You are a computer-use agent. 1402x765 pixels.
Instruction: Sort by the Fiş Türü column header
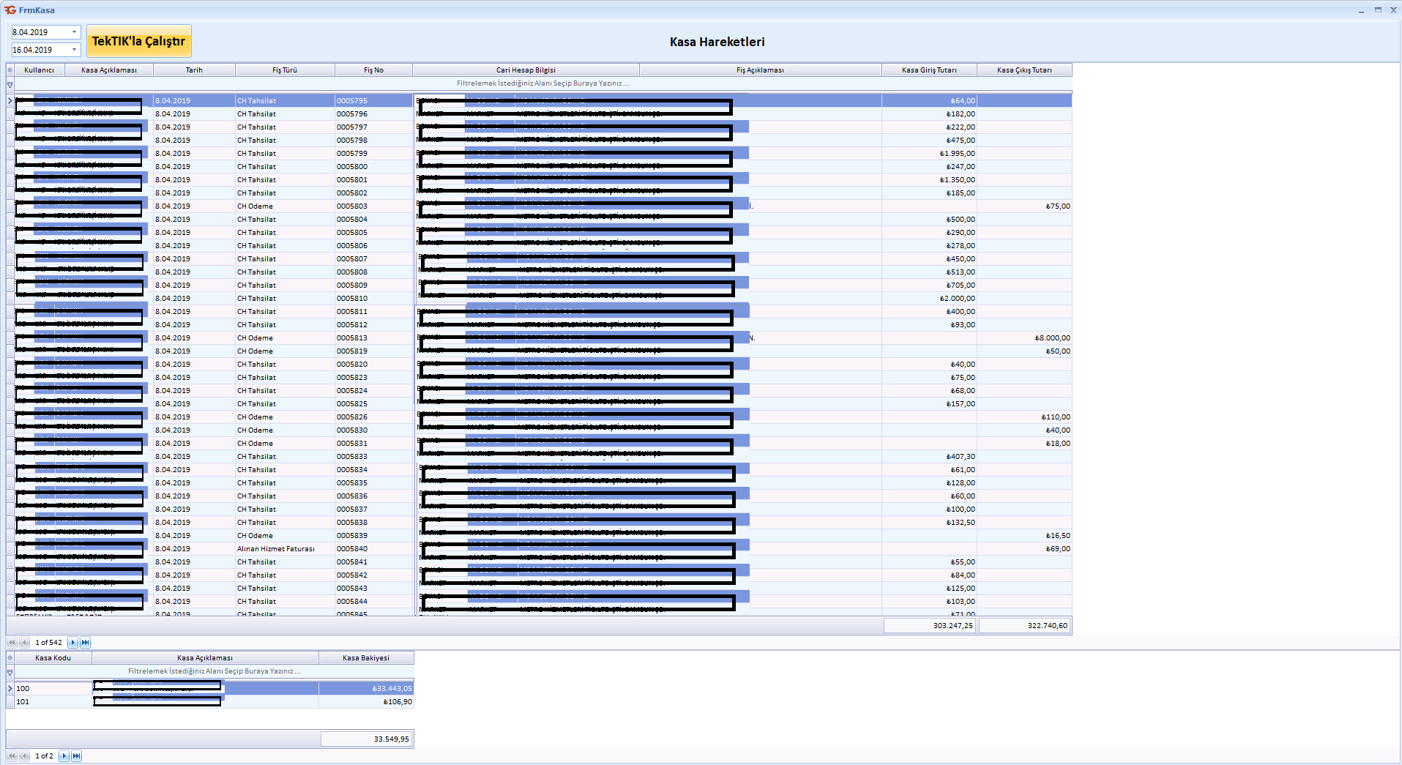click(285, 70)
